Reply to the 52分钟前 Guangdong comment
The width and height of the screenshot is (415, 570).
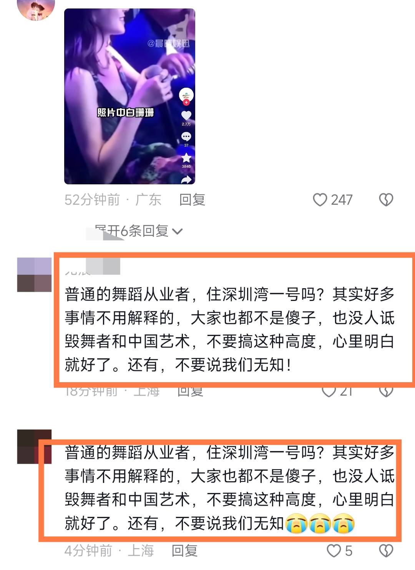192,200
